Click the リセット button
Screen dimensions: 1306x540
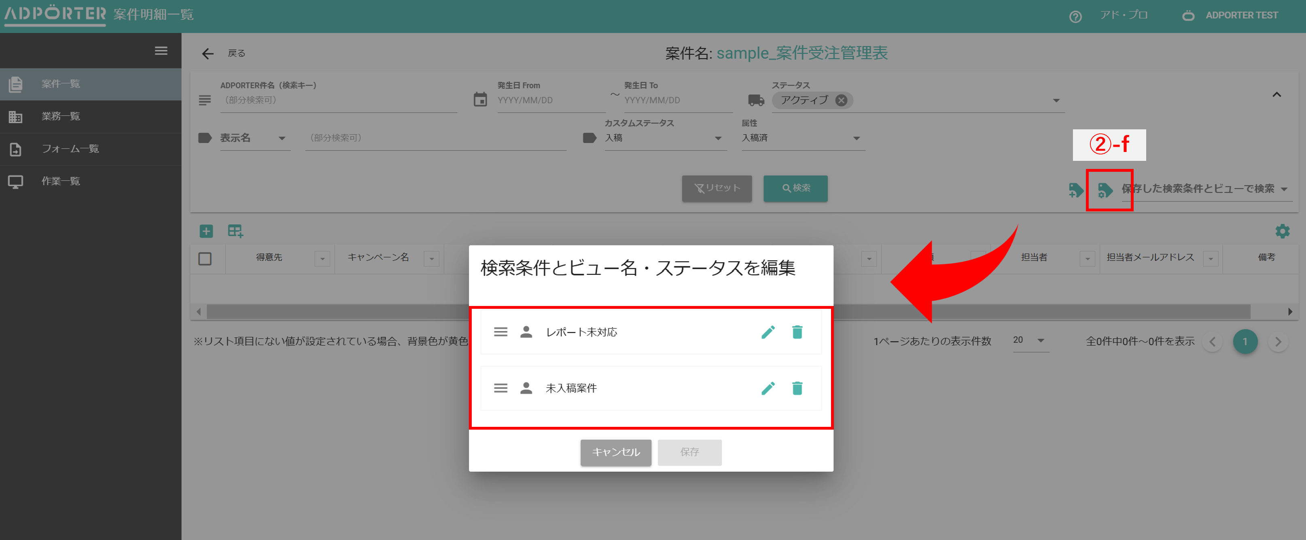[x=717, y=188]
